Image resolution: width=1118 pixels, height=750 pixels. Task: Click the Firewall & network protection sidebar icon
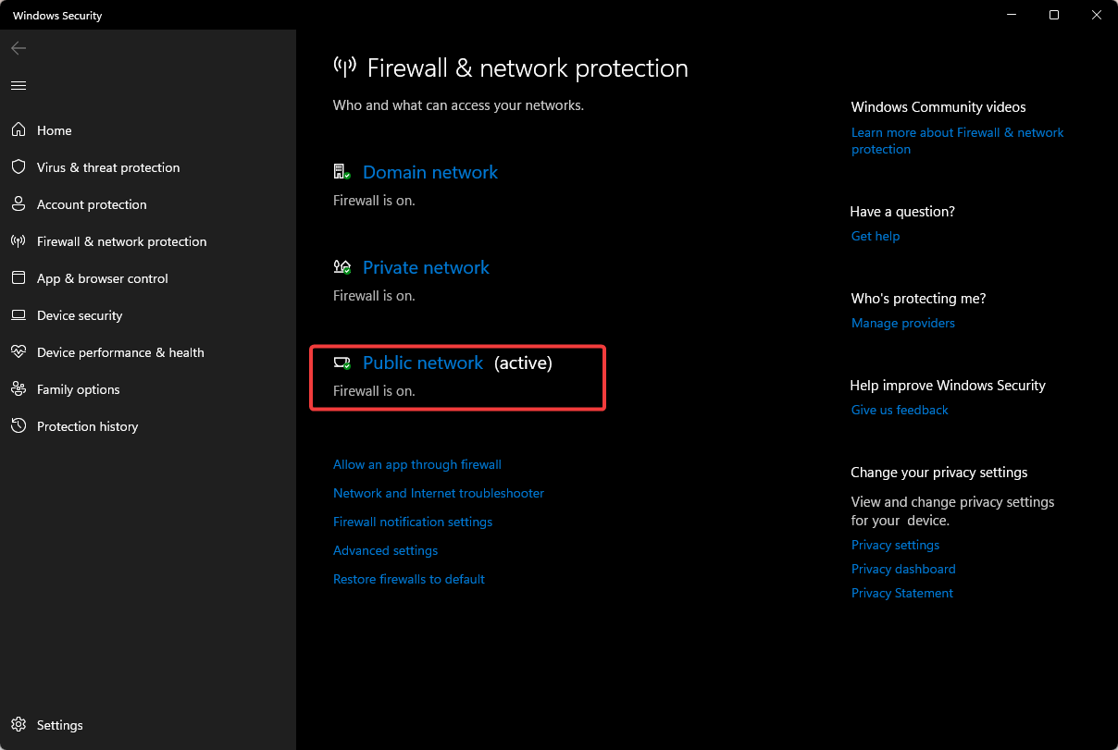tap(19, 241)
